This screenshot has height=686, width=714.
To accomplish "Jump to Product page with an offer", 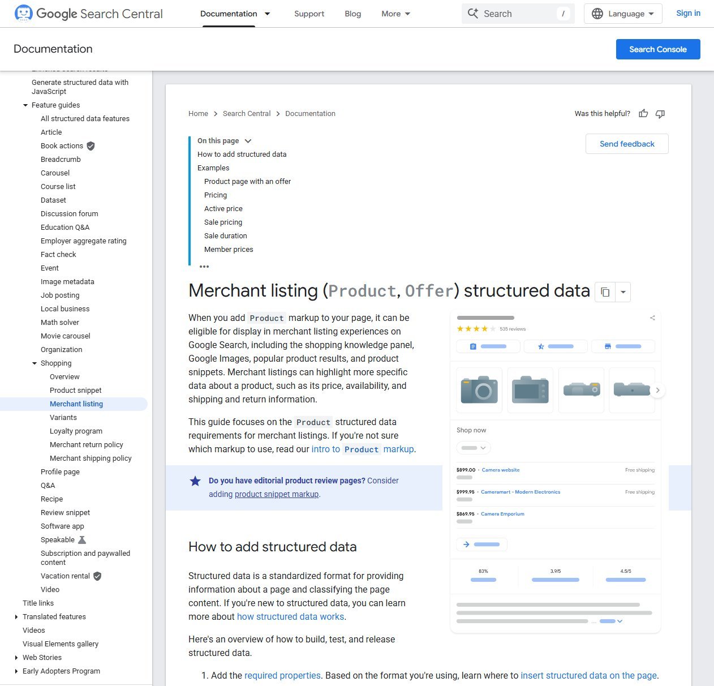I will tap(247, 182).
